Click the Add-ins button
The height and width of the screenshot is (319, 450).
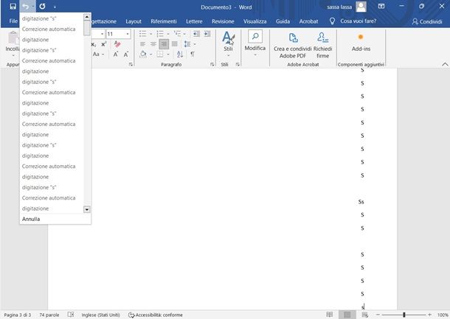pyautogui.click(x=361, y=43)
